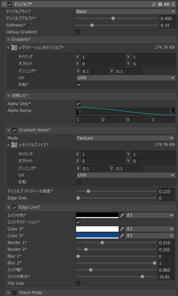Enable the Flip Side checkbox
The width and height of the screenshot is (178, 296).
[x=78, y=283]
